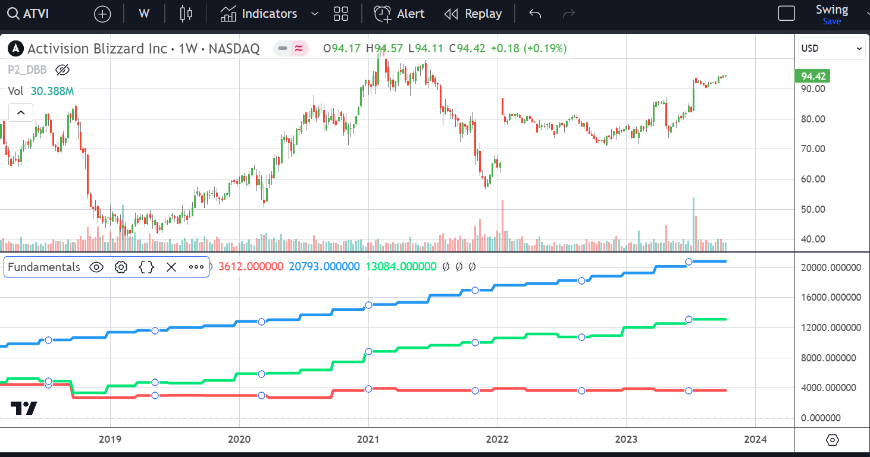Click the close value C94.42 in legend
Image resolution: width=870 pixels, height=457 pixels.
tap(468, 48)
